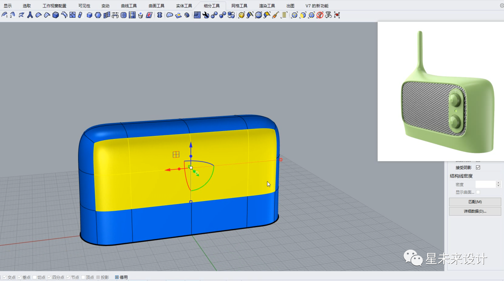Screen dimensions: 504x281
Task: Click the red X crease removal icon
Action: click(x=149, y=15)
